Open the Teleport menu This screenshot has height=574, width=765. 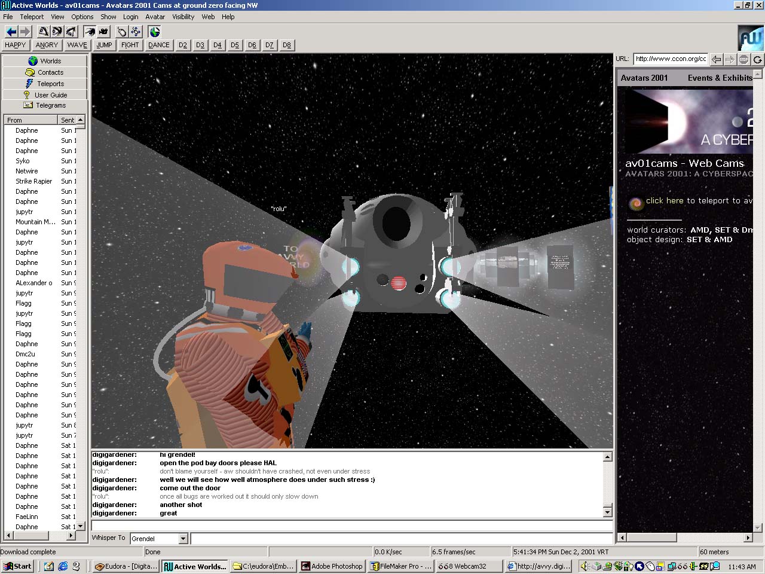point(32,17)
